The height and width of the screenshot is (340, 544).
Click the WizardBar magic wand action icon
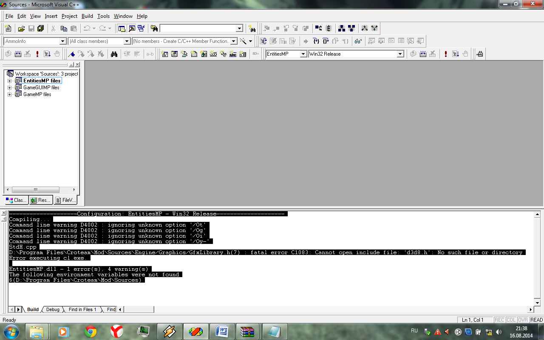[x=243, y=41]
